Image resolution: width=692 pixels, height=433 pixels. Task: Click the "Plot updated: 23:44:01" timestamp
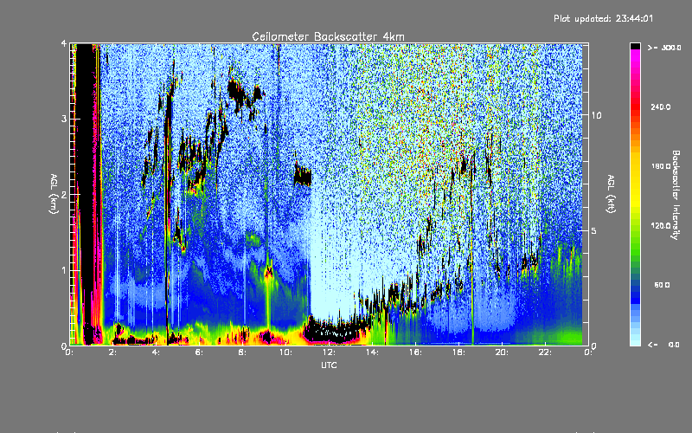(603, 18)
